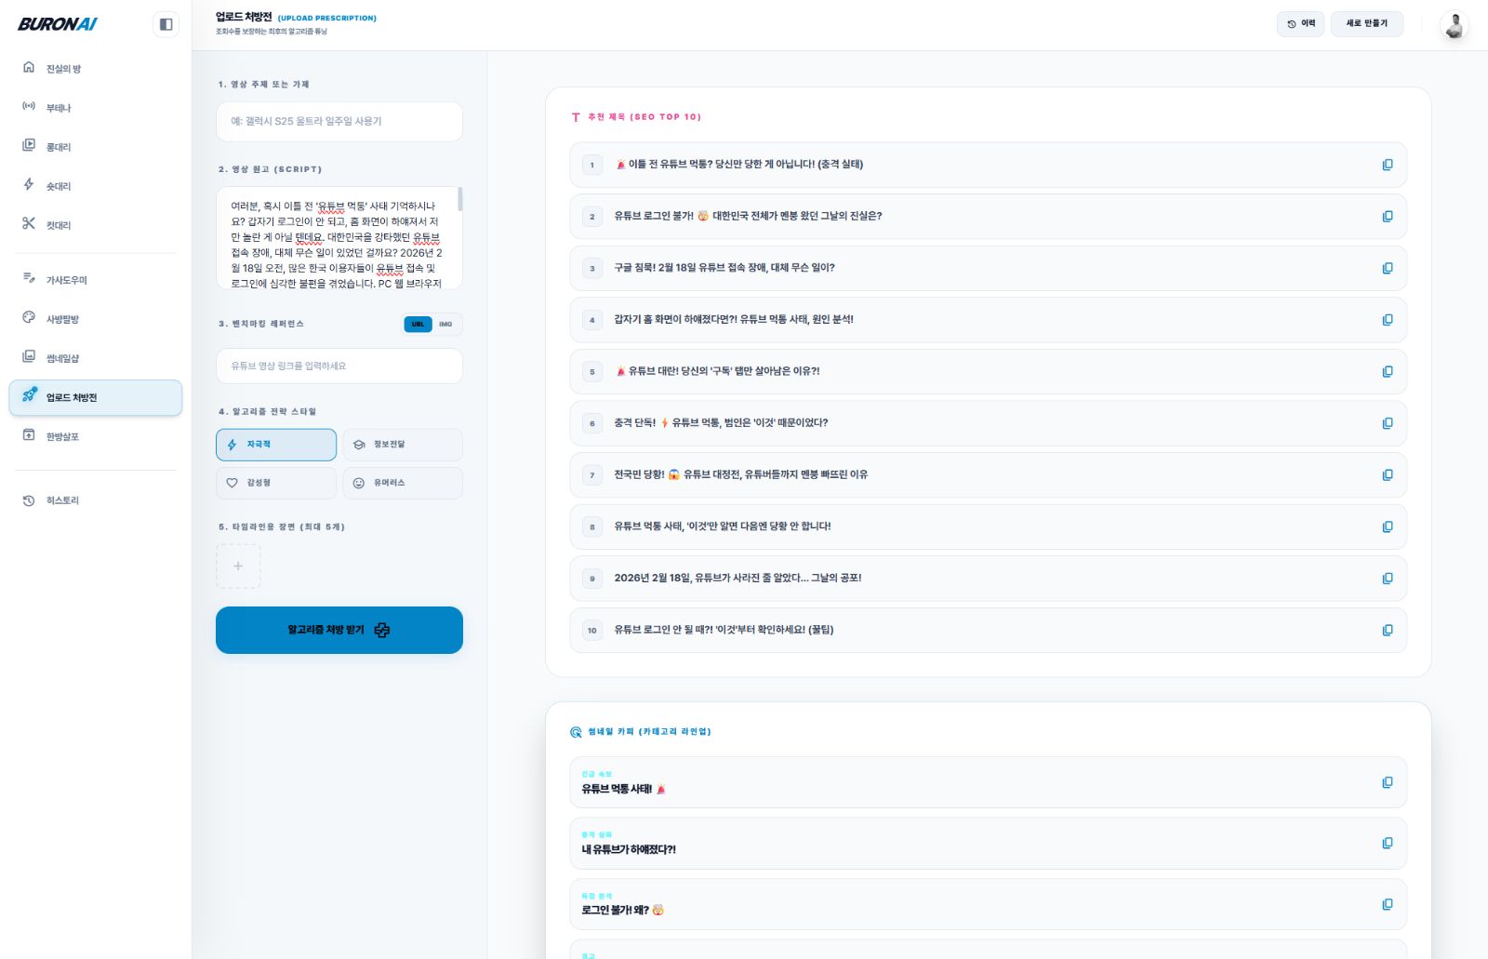Image resolution: width=1488 pixels, height=959 pixels.
Task: Copy title 7 '전국민 당황!' via its copy icon
Action: pyautogui.click(x=1387, y=474)
